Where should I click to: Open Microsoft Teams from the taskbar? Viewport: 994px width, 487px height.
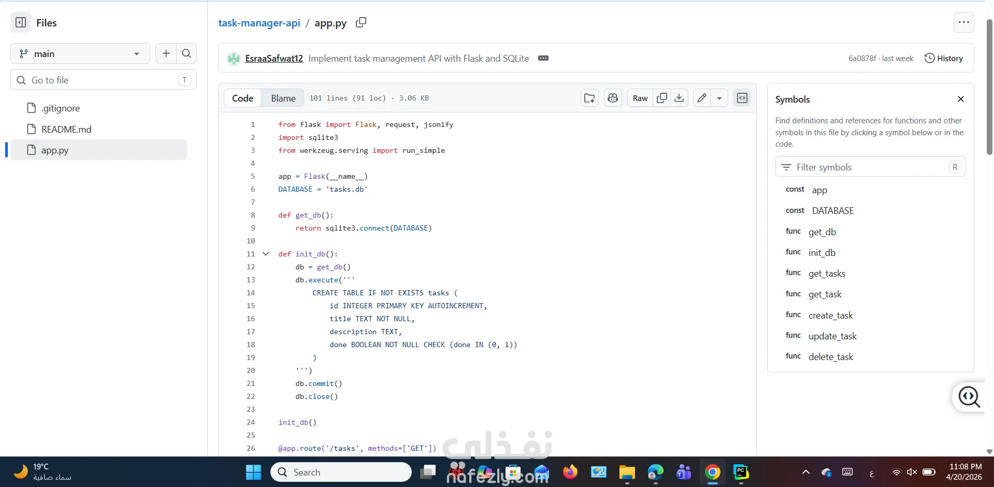(684, 472)
